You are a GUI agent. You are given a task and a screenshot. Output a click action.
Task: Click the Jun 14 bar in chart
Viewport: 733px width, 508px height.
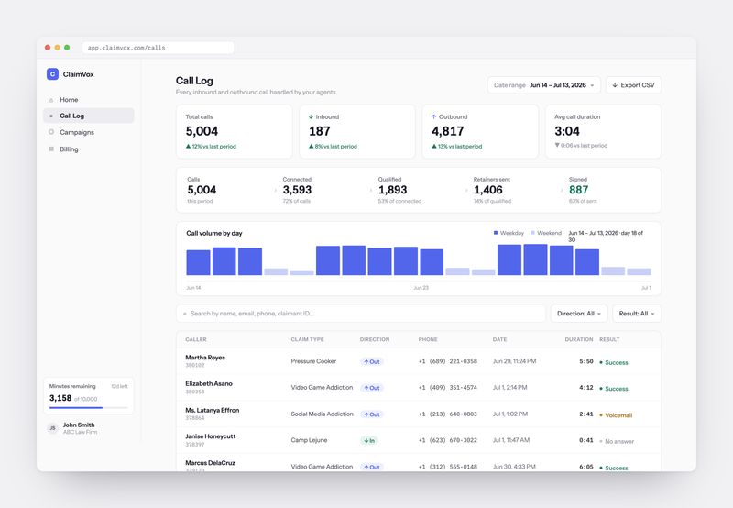(198, 262)
